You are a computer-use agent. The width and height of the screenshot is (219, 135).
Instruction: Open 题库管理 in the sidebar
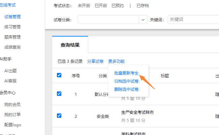click(x=12, y=37)
